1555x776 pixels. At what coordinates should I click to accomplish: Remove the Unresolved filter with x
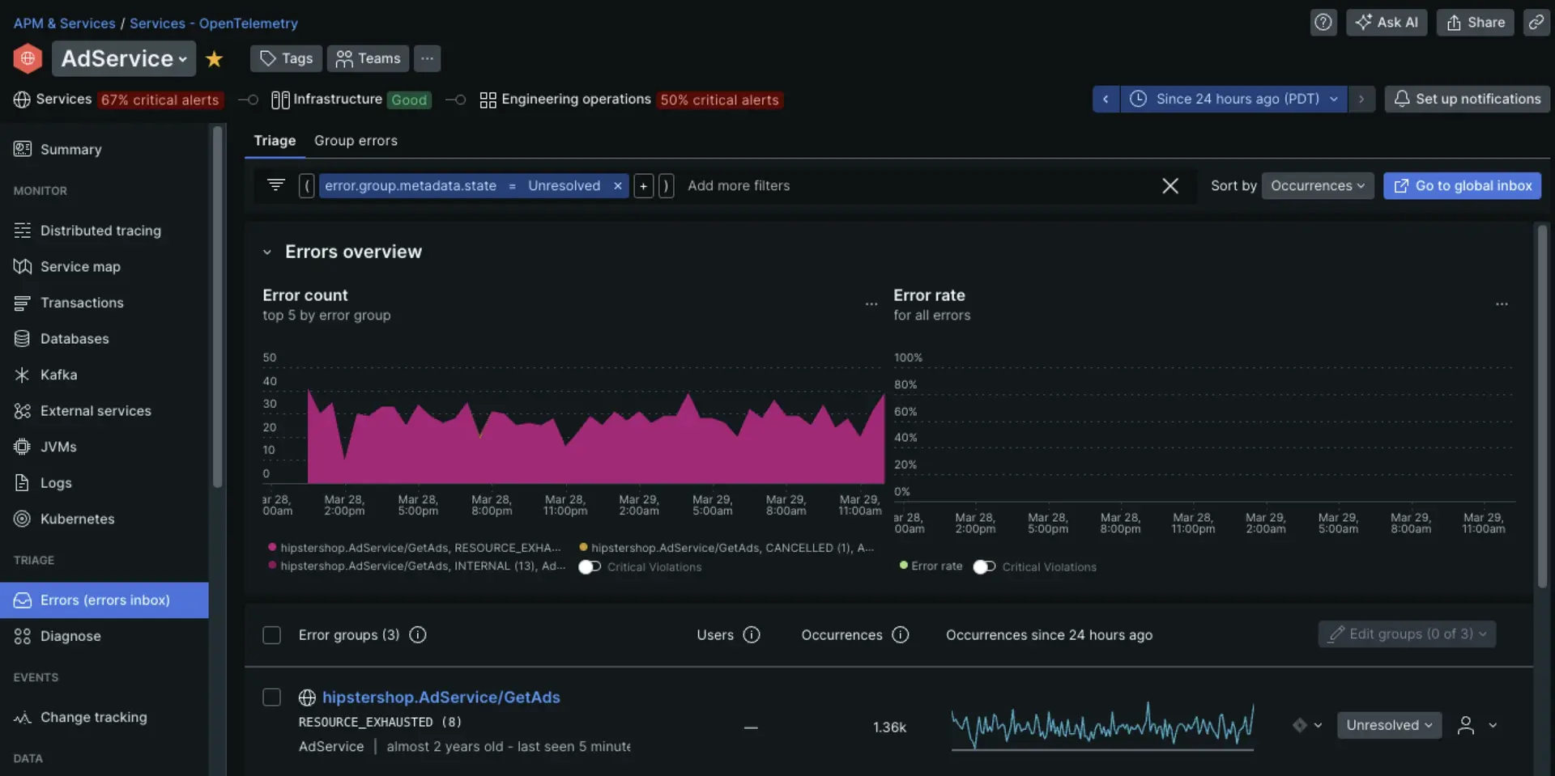[x=617, y=186]
